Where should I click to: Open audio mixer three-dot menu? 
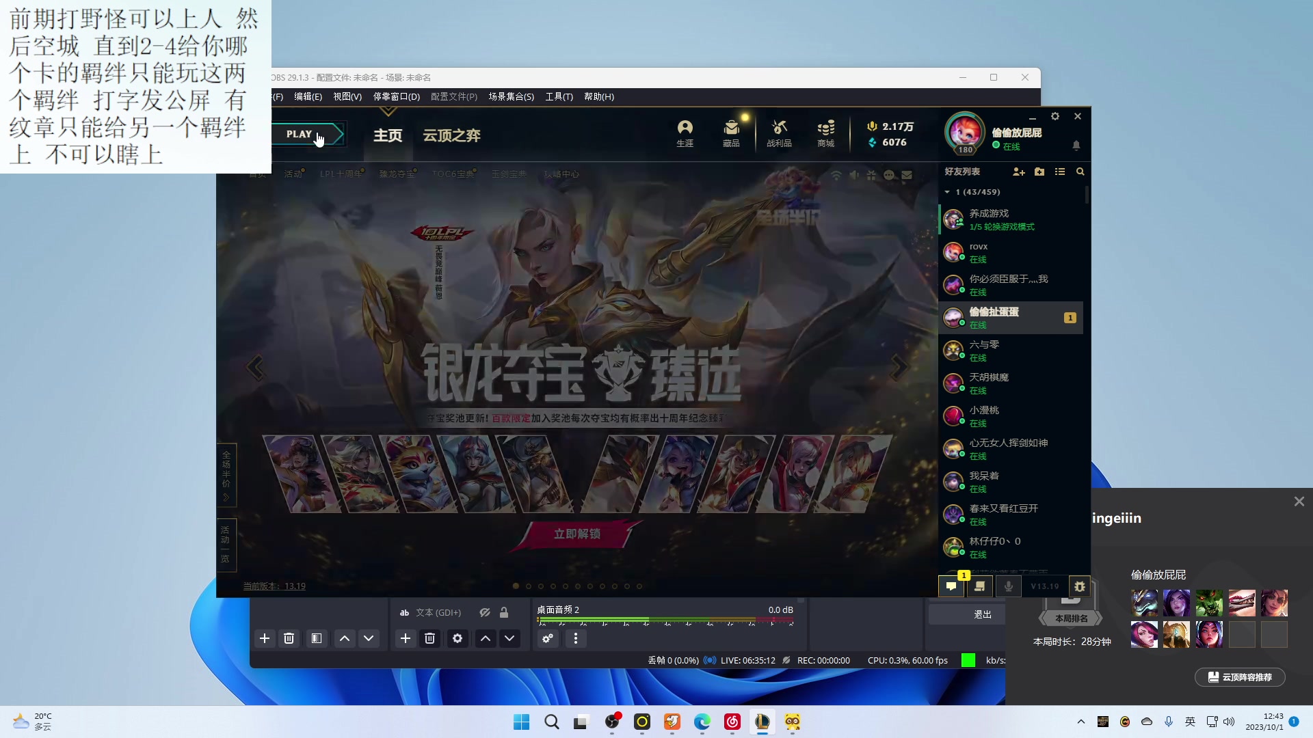point(576,638)
